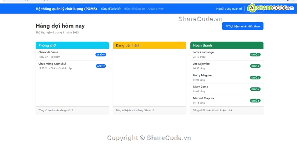The image size is (297, 145).
Task: Click the ĐI BỘ-1 badge for James Kamanga
Action: click(x=255, y=55)
